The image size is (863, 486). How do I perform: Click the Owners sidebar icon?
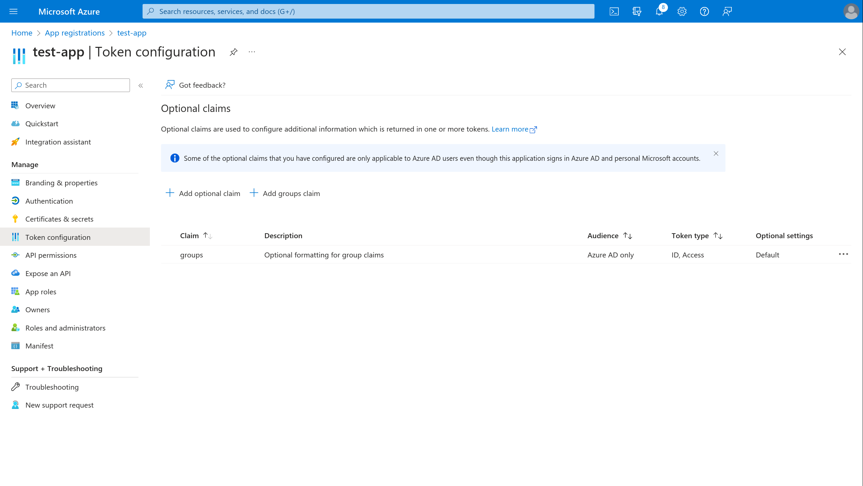click(x=15, y=309)
